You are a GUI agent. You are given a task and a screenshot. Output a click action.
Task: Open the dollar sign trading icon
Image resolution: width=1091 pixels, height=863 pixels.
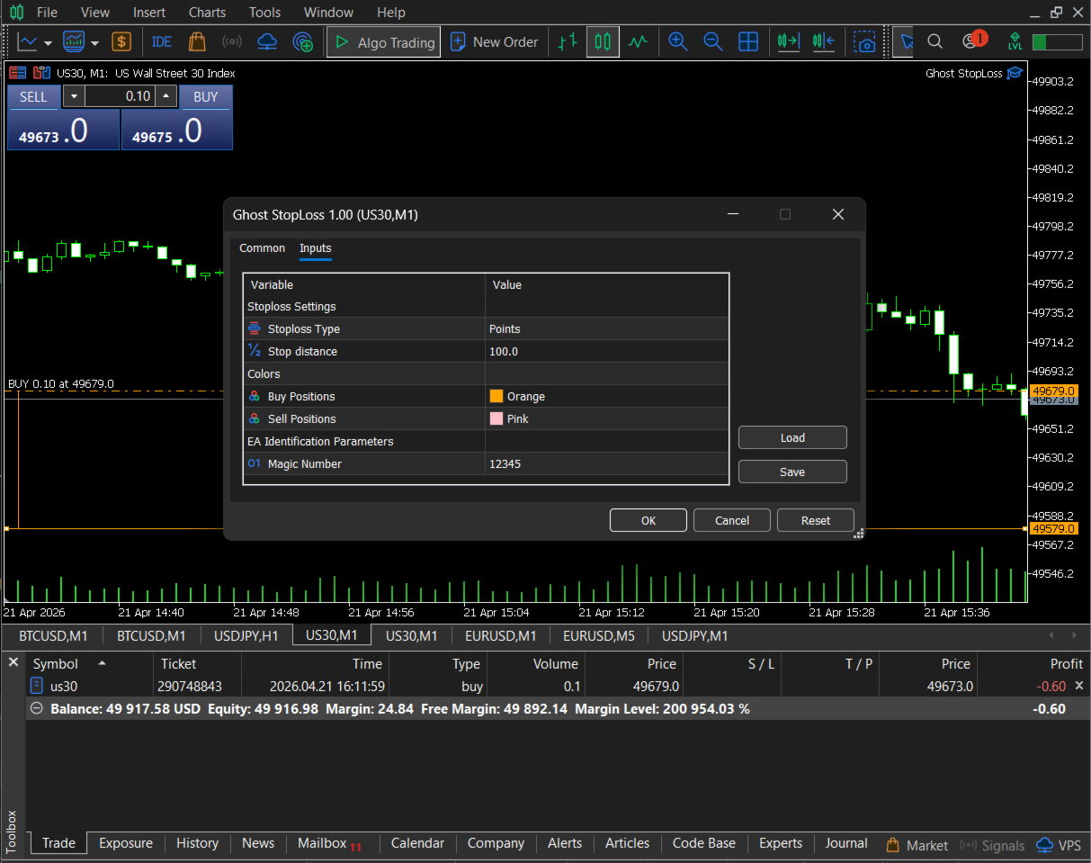point(121,42)
